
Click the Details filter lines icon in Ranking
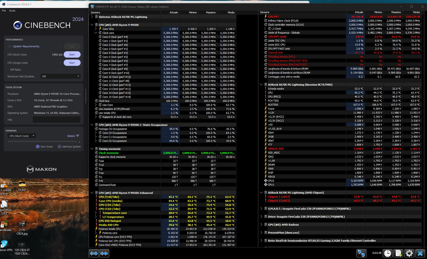78,136
